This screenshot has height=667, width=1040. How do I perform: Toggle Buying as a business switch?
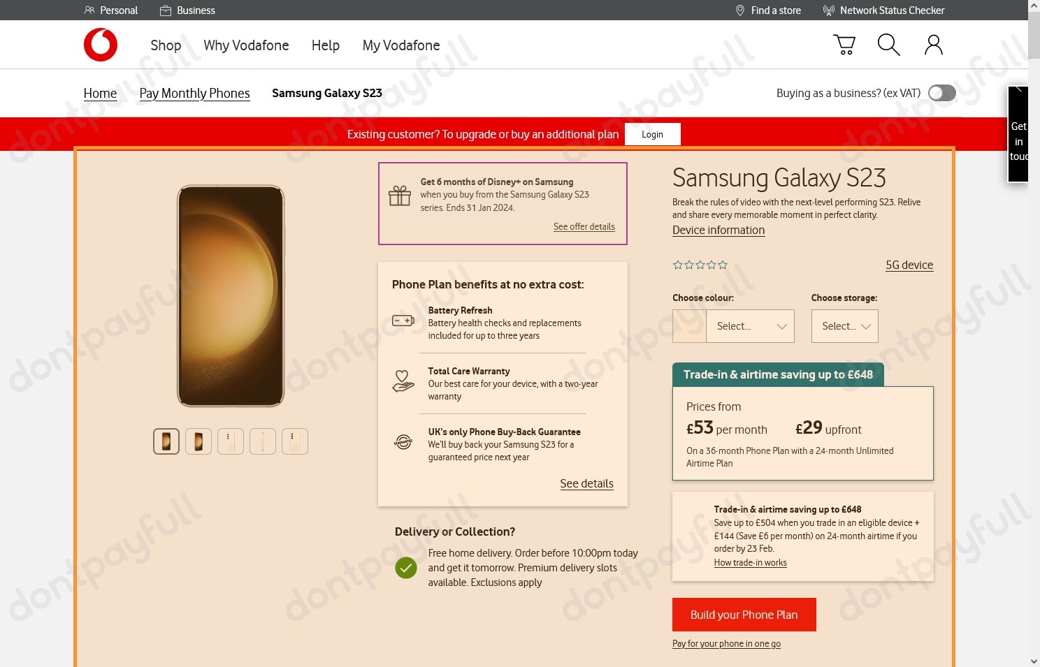tap(942, 93)
